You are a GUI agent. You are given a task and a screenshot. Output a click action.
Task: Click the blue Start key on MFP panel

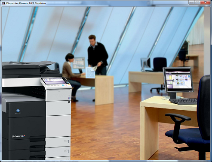point(63,85)
